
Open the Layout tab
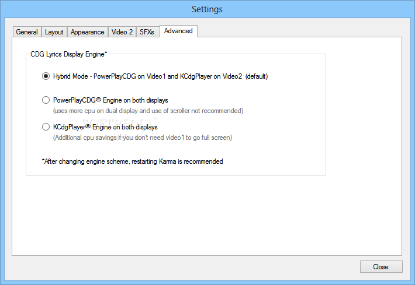54,32
